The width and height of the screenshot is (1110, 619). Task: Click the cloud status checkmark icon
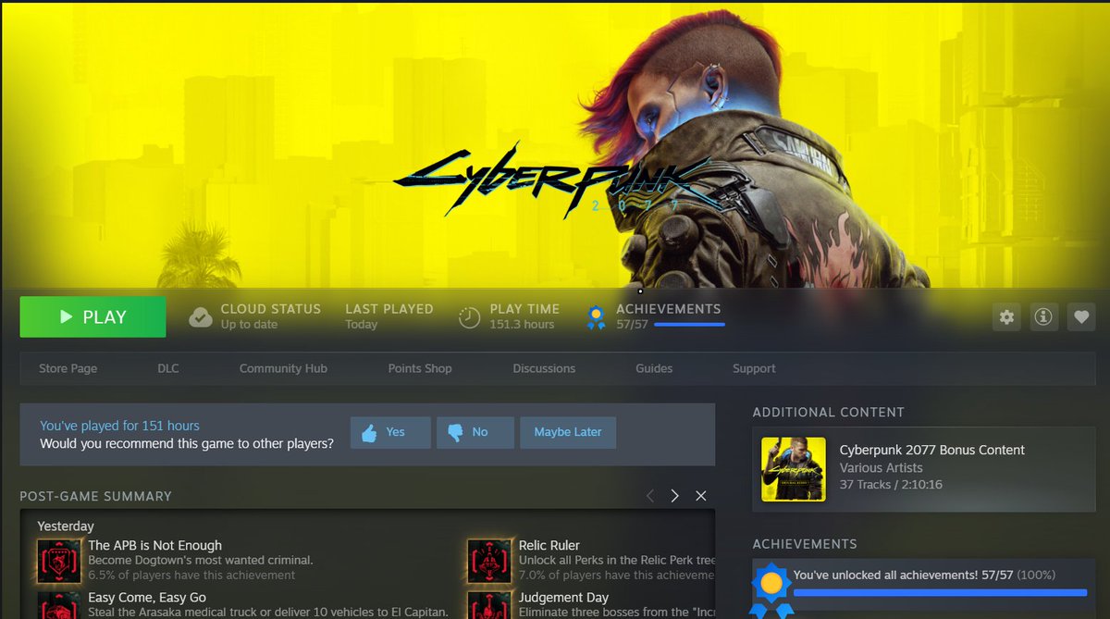[x=200, y=316]
